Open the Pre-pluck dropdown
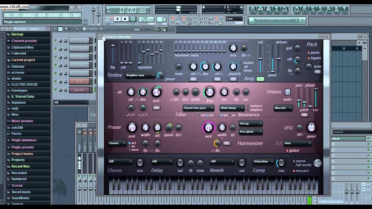This screenshot has height=209, width=372. click(x=251, y=131)
